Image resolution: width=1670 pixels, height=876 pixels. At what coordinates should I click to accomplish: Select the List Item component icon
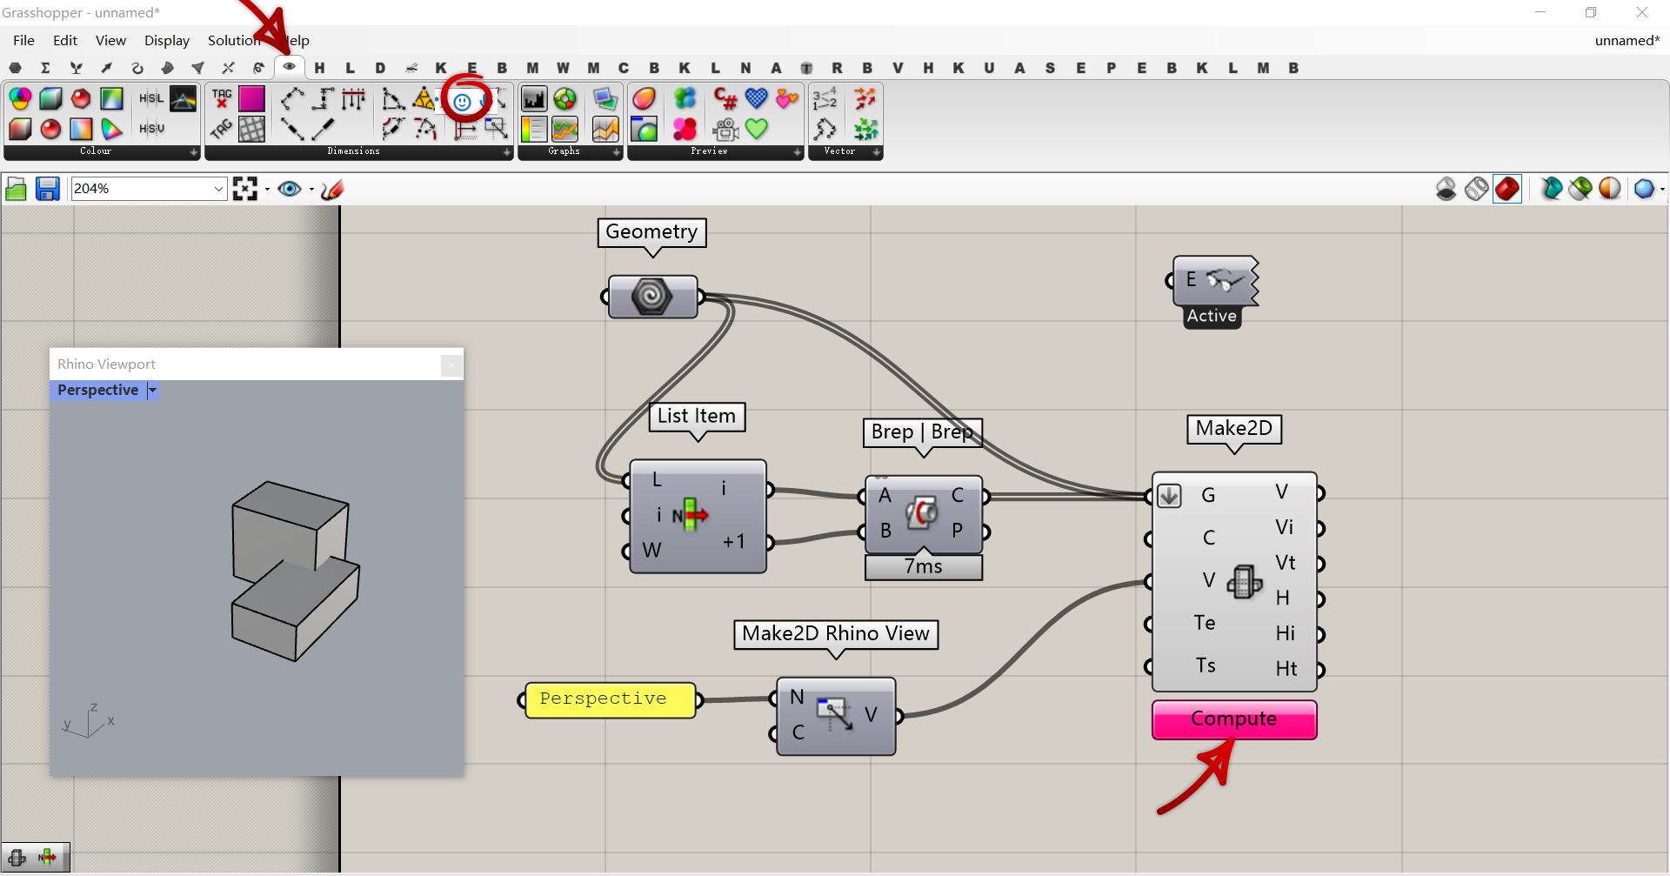click(690, 515)
